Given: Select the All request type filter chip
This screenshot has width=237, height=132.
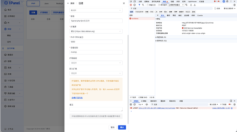Looking at the screenshot, I should click(x=132, y=12).
